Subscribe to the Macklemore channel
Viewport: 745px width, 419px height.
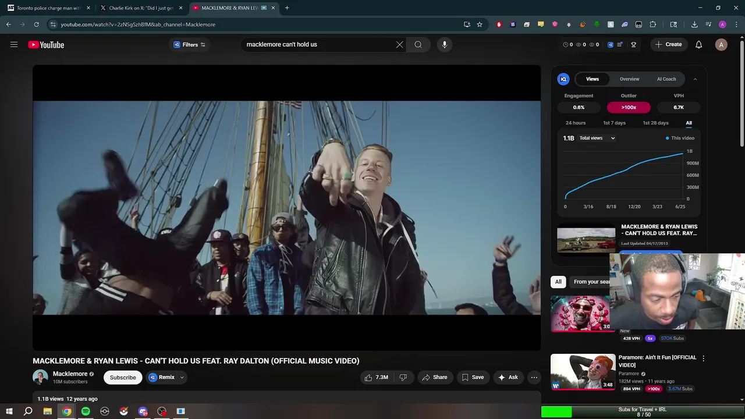point(123,377)
